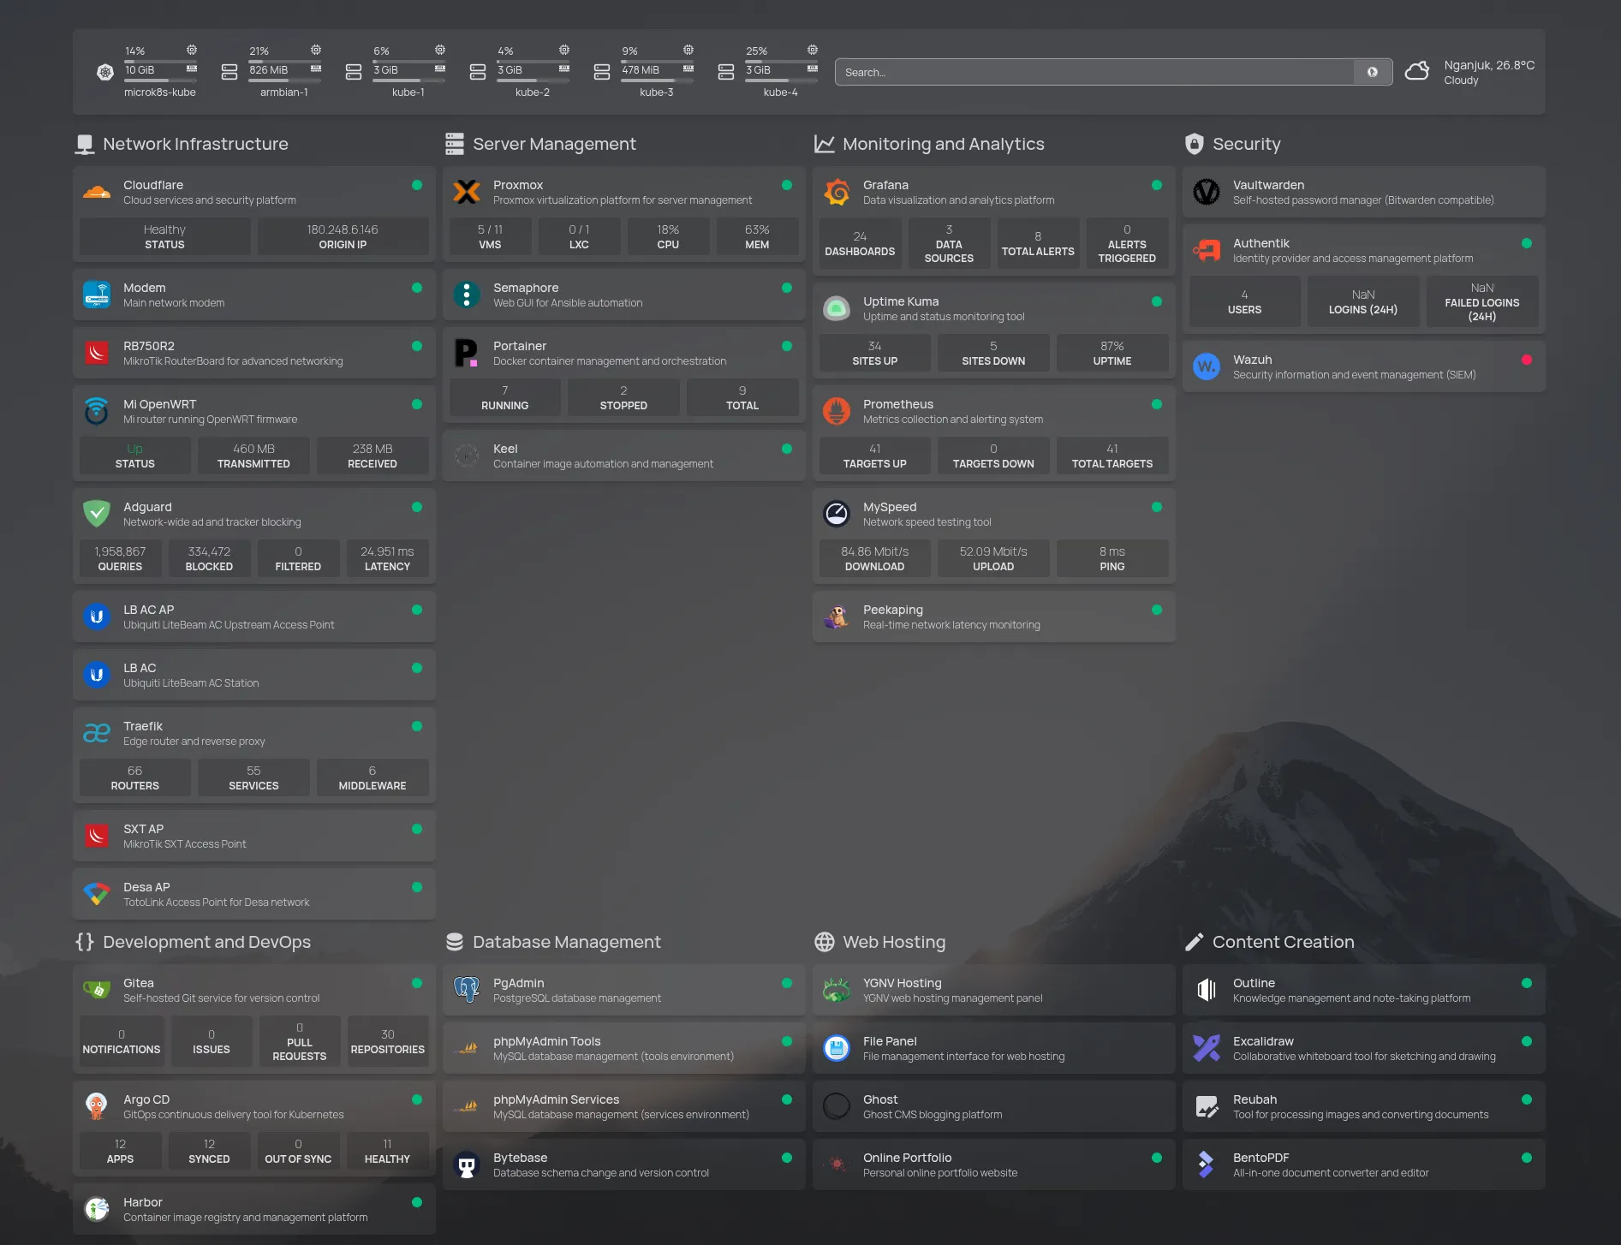Click Adguard's "1,958,867" queries stat
This screenshot has width=1621, height=1245.
tap(120, 551)
